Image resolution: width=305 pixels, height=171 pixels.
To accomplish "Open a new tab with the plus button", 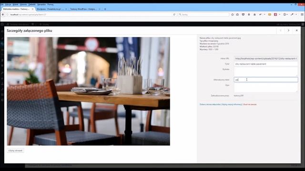I will (105, 9).
